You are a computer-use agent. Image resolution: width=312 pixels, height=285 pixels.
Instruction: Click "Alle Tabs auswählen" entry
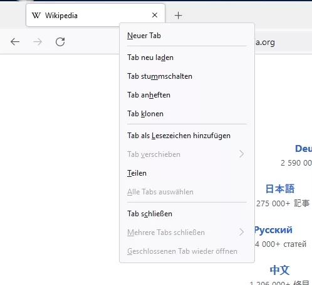(187, 192)
